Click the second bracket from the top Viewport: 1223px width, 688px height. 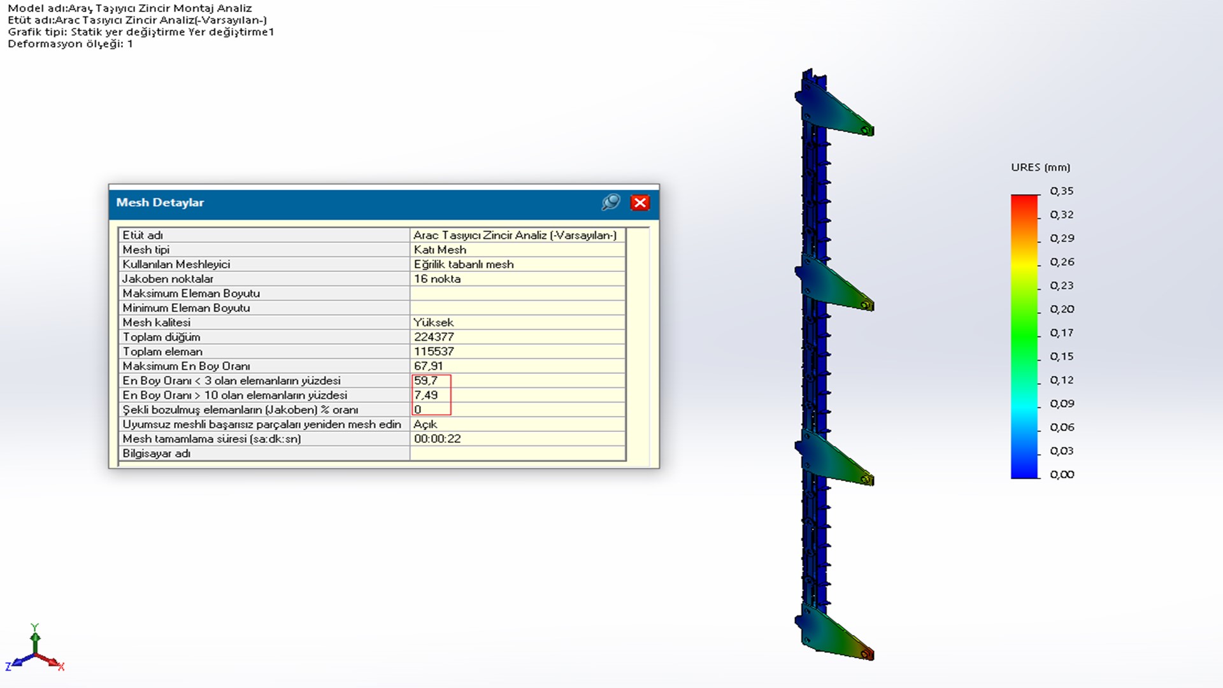pos(833,285)
